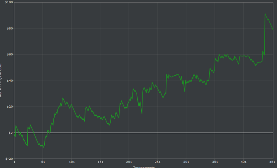Screen dimensions: 277x168
Task: Click the $100 y-axis label
Action: point(9,2)
